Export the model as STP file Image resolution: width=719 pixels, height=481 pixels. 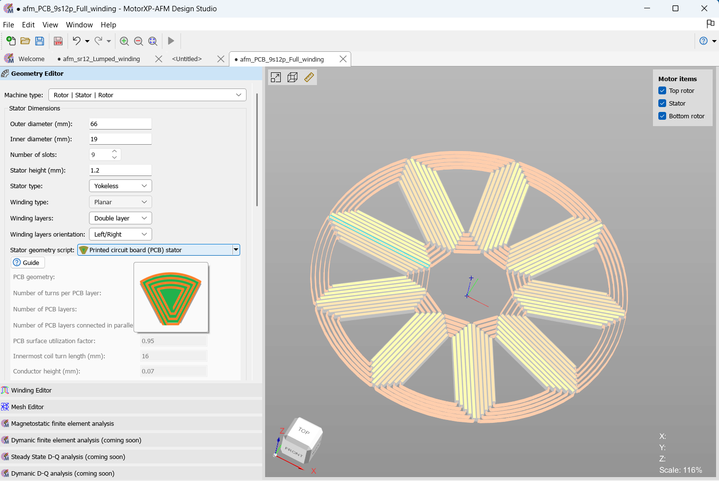click(58, 41)
